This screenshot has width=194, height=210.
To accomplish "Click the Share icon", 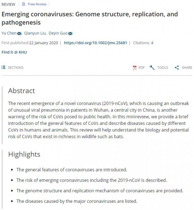I will [177, 68].
